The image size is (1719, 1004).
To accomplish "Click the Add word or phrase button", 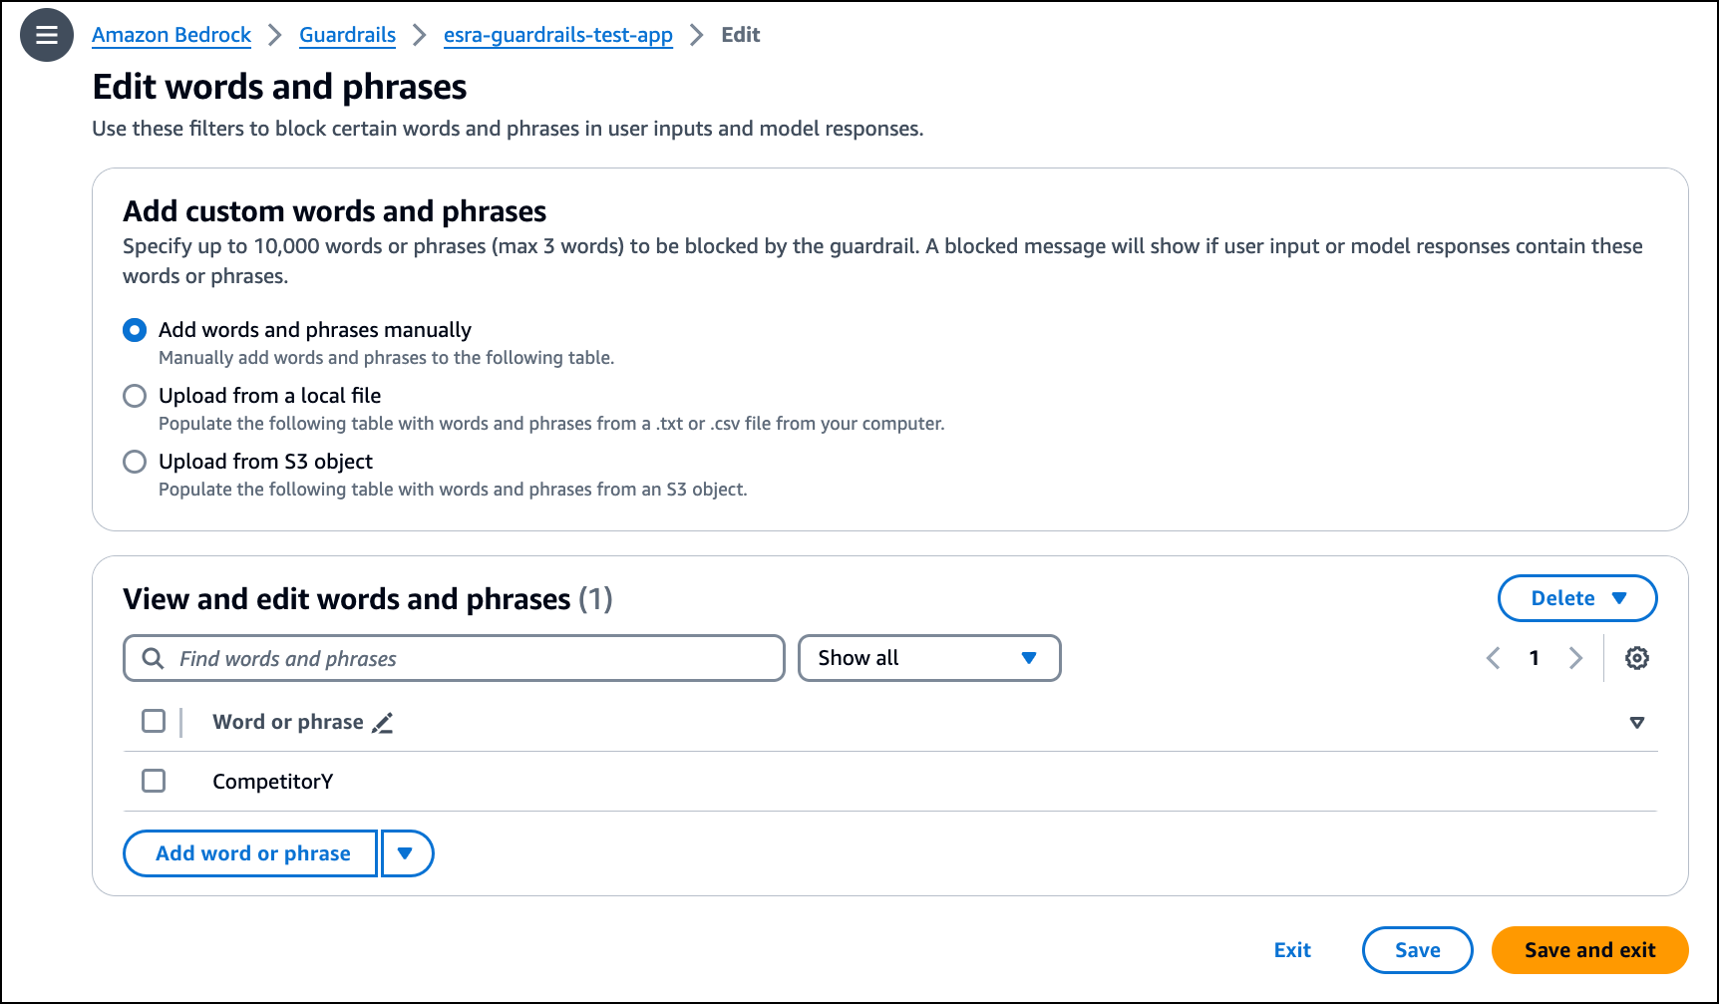I will (x=250, y=853).
